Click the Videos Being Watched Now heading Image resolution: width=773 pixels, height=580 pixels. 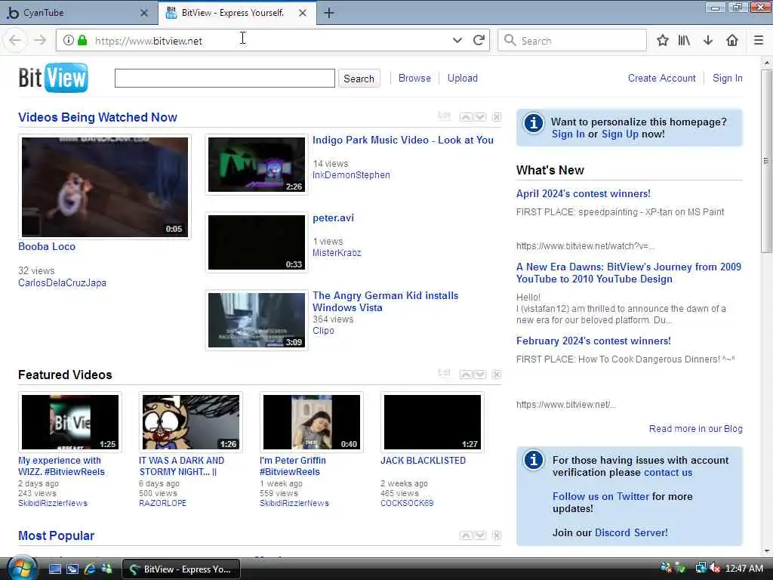point(97,117)
